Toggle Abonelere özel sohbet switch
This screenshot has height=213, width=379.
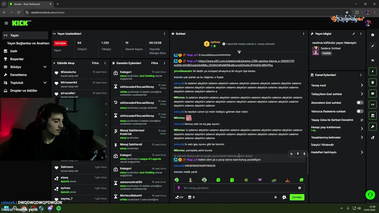tap(360, 103)
